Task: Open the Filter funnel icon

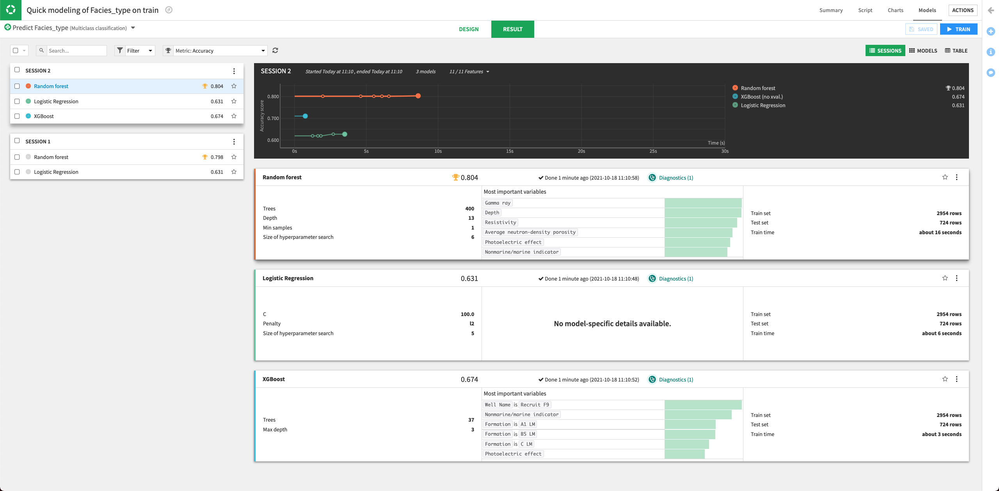Action: pyautogui.click(x=120, y=50)
